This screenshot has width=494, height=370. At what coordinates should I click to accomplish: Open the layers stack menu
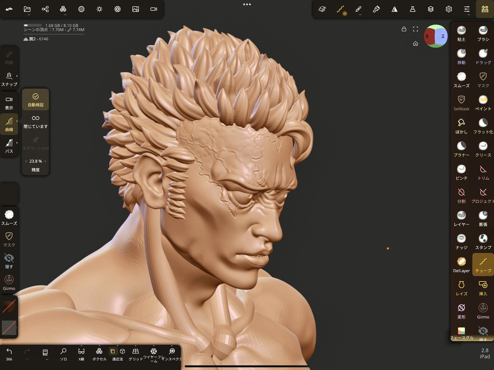pyautogui.click(x=431, y=9)
